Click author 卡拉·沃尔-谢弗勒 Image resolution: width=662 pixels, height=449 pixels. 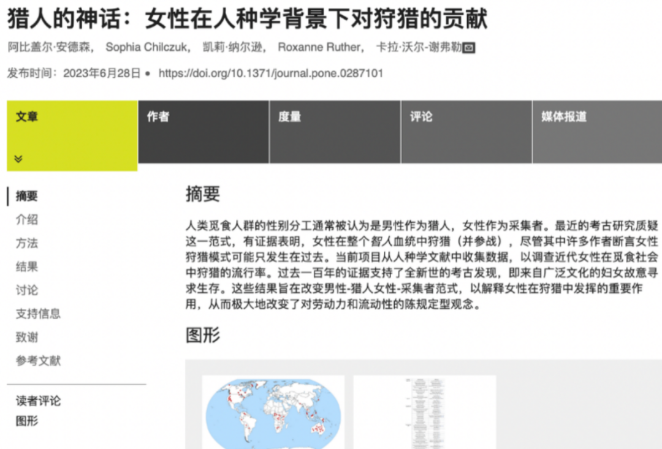coord(419,47)
